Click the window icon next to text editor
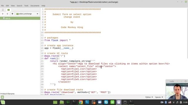The image size is (188, 105). (125, 102)
